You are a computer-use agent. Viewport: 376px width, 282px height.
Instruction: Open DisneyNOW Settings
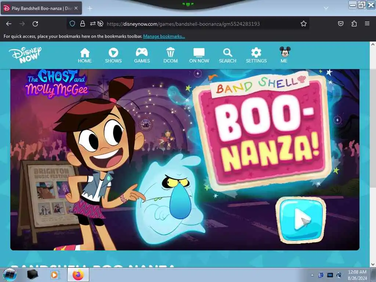[256, 55]
